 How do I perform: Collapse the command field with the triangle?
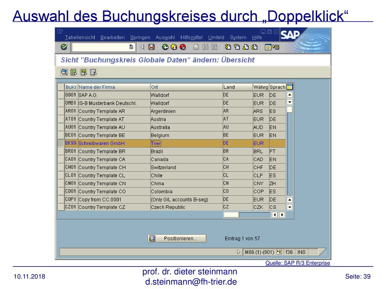pos(142,47)
